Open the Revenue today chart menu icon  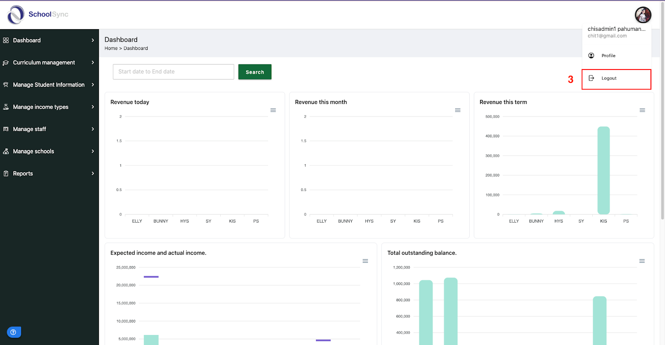coord(273,110)
